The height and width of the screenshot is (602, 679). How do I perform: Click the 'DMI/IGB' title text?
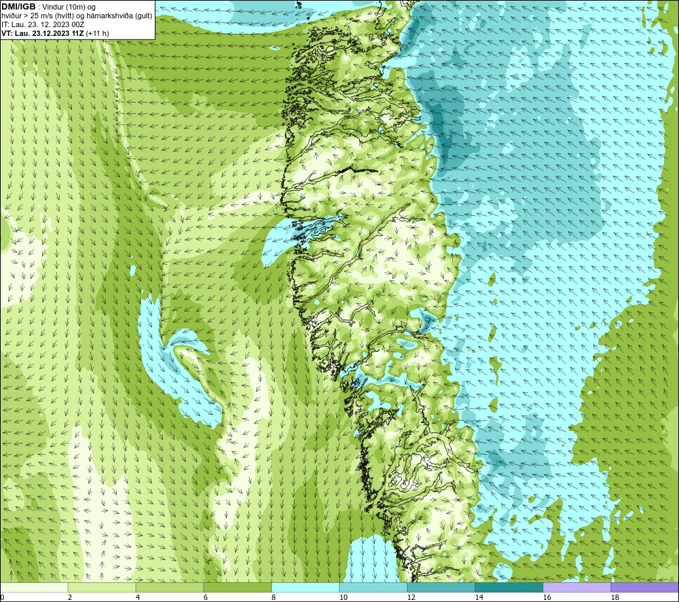[x=18, y=7]
